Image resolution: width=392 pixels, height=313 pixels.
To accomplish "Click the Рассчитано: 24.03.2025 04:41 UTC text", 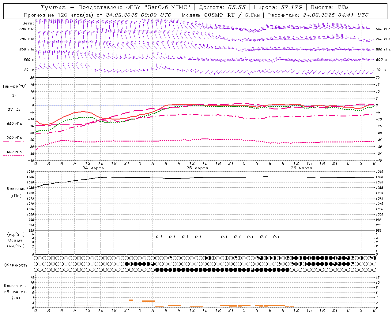I will [318, 15].
